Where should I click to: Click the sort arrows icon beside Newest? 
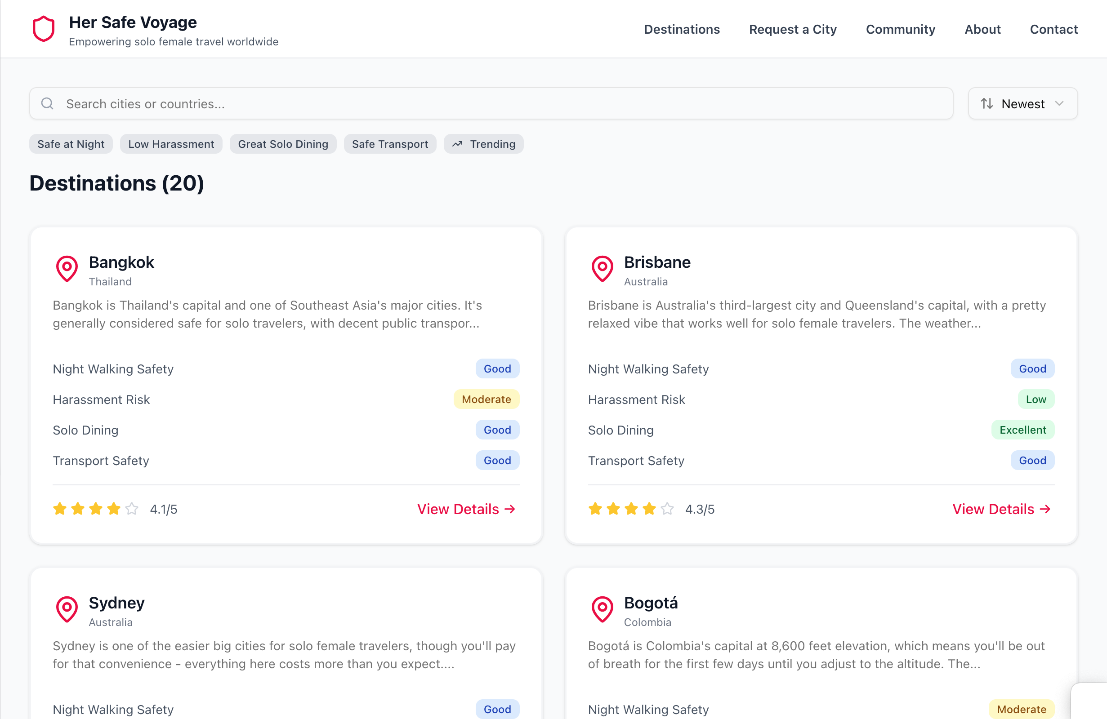pos(986,103)
